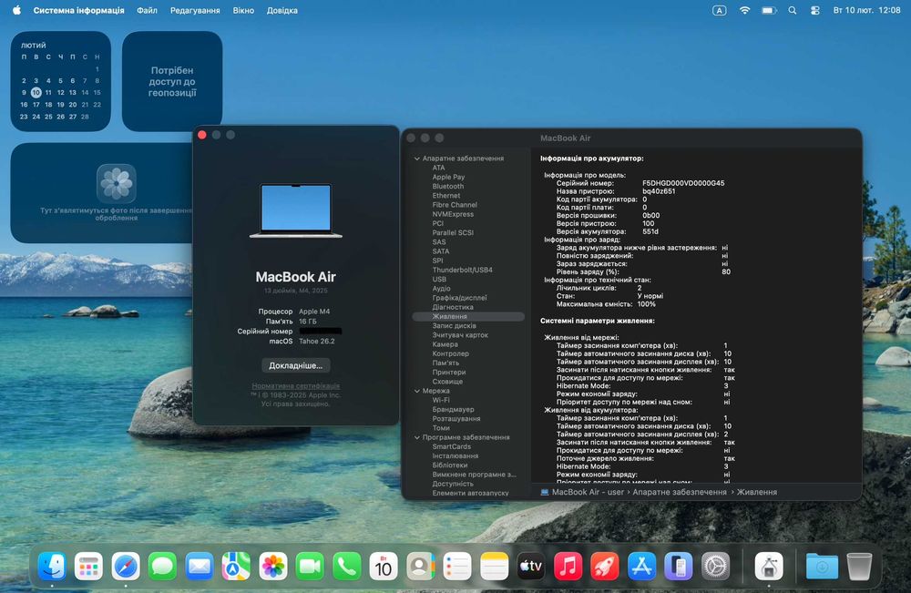Open App Store from the Dock
Image resolution: width=911 pixels, height=593 pixels.
(642, 567)
